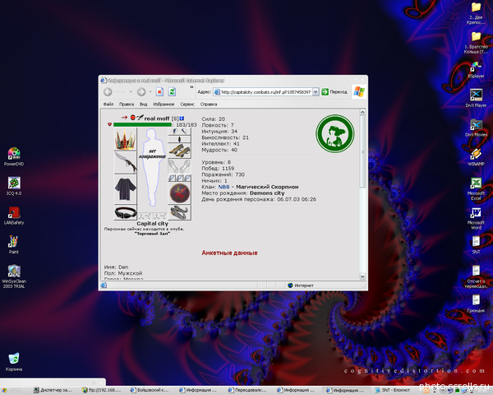Switch to ShiT - Блокнот taskbar window
Image resolution: width=493 pixels, height=395 pixels.
[x=393, y=390]
